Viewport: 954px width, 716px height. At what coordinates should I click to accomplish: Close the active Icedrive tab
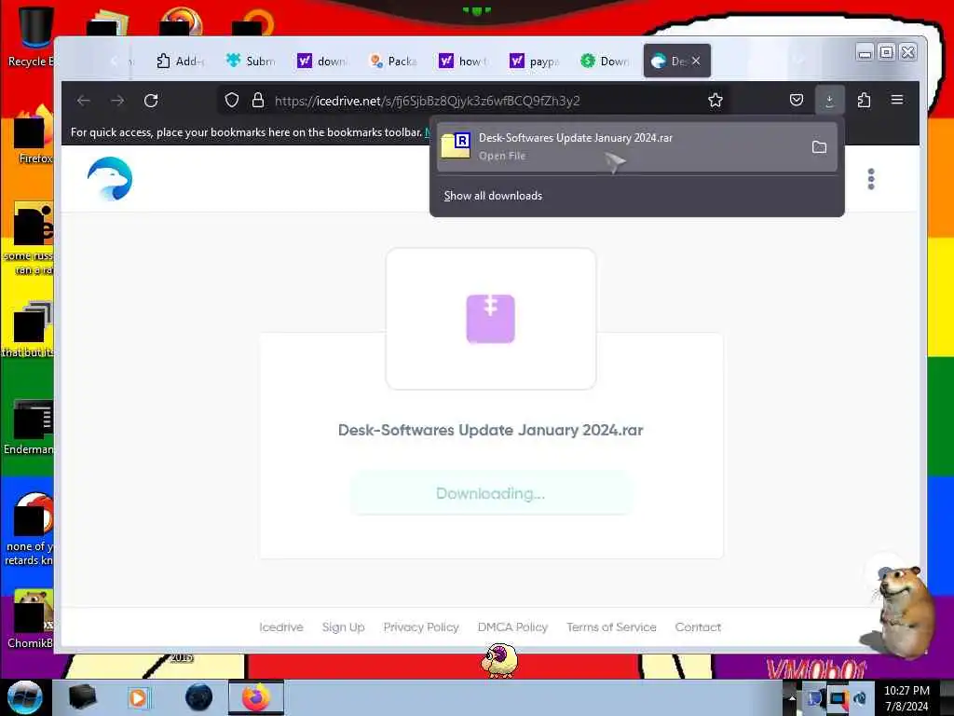[x=696, y=61]
